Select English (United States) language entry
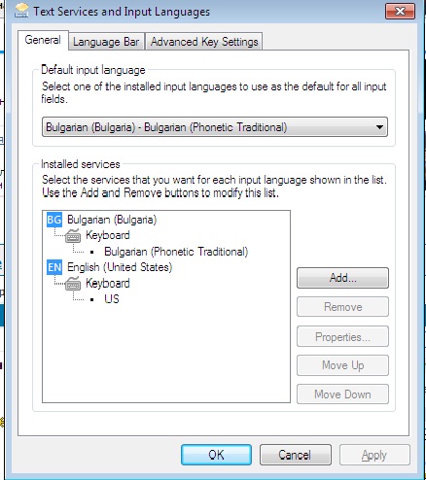This screenshot has height=480, width=426. pyautogui.click(x=120, y=267)
